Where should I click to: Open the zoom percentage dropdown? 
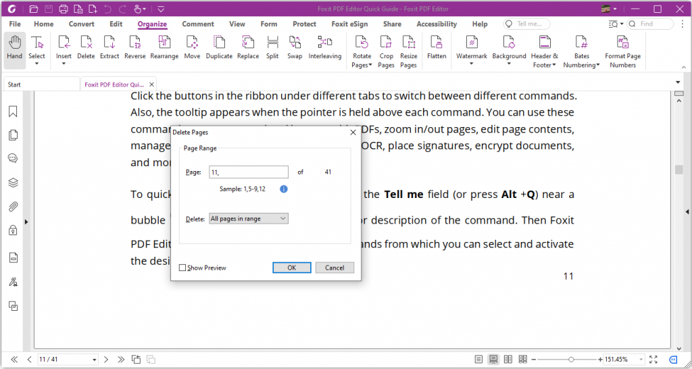pos(641,360)
